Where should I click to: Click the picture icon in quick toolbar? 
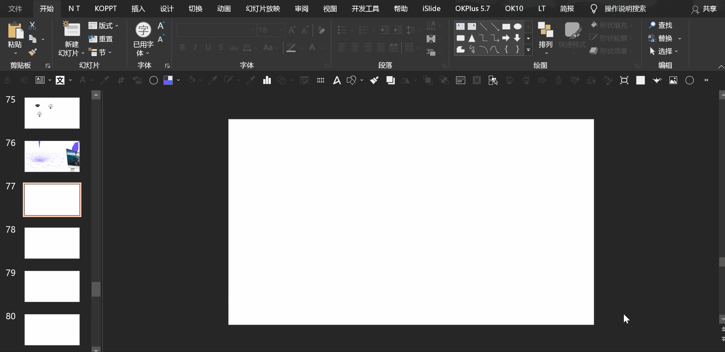tap(673, 80)
